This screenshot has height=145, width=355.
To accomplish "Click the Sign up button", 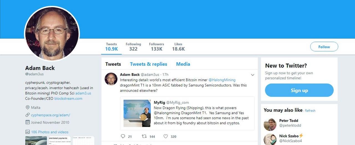I will [x=299, y=90].
